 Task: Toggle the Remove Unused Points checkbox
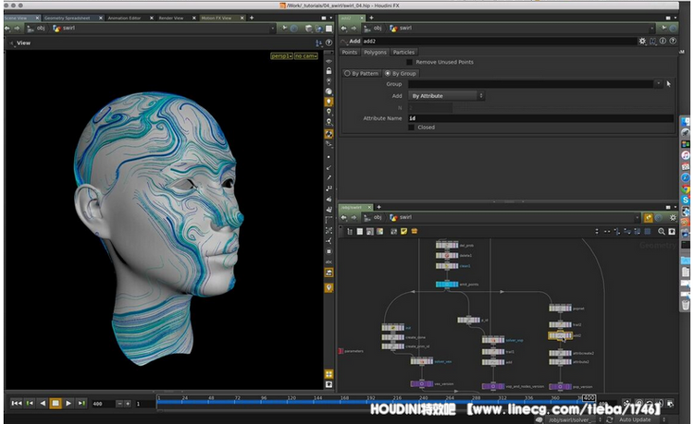409,62
